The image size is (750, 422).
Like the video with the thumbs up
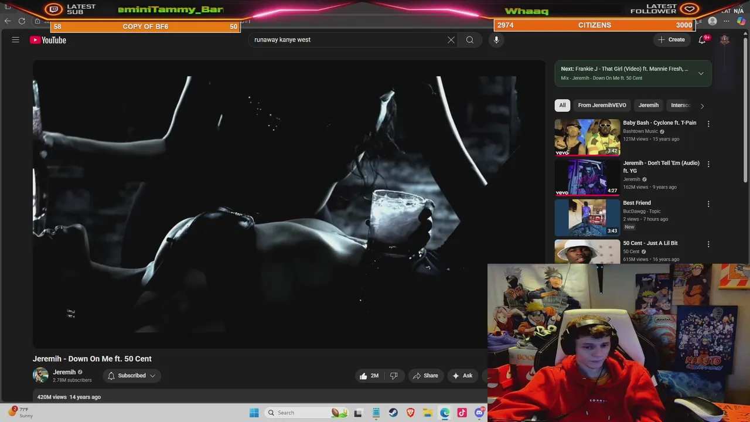[x=369, y=376]
